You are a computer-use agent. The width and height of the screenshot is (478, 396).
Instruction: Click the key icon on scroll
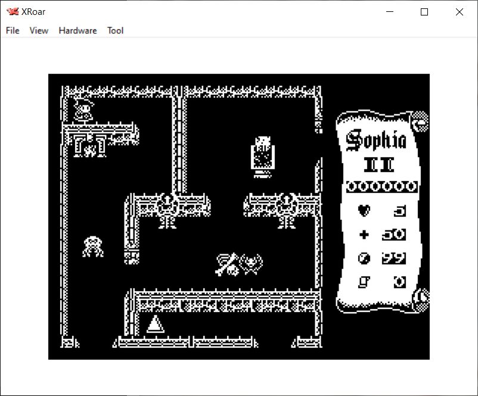tap(364, 282)
